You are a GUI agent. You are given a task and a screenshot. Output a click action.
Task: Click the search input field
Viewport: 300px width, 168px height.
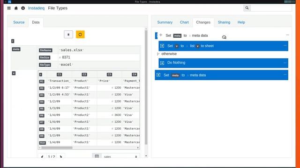(x=271, y=8)
